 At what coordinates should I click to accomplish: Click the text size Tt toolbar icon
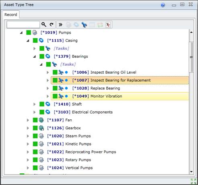click(108, 25)
